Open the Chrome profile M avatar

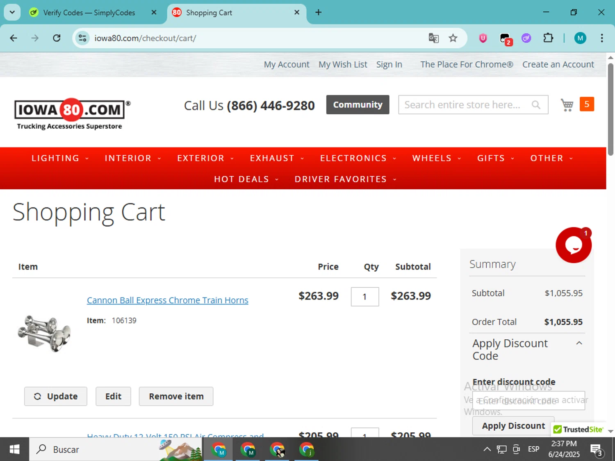[x=580, y=38]
